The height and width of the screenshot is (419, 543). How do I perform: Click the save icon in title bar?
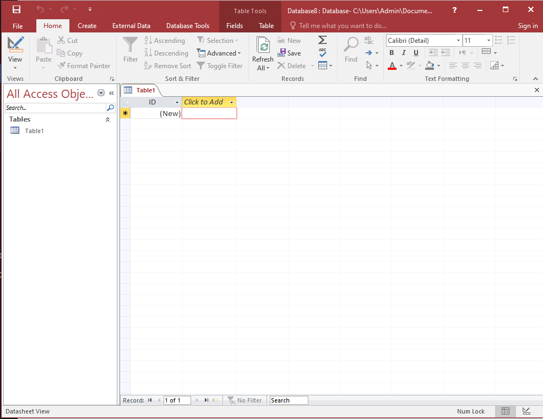click(x=17, y=10)
